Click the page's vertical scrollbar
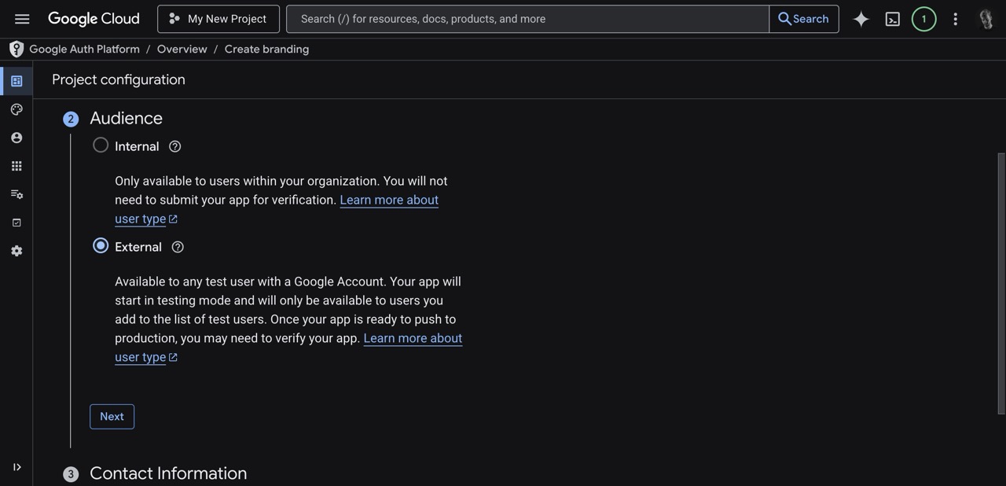The height and width of the screenshot is (486, 1006). pyautogui.click(x=1000, y=283)
